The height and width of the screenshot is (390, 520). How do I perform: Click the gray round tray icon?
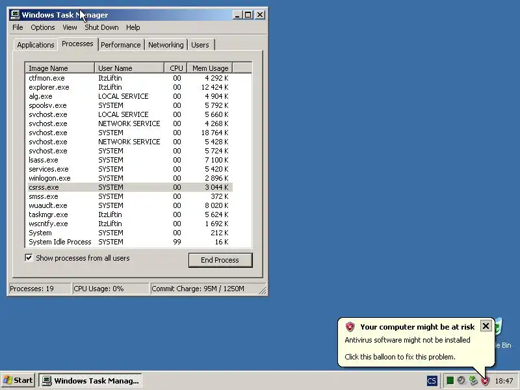pyautogui.click(x=461, y=380)
